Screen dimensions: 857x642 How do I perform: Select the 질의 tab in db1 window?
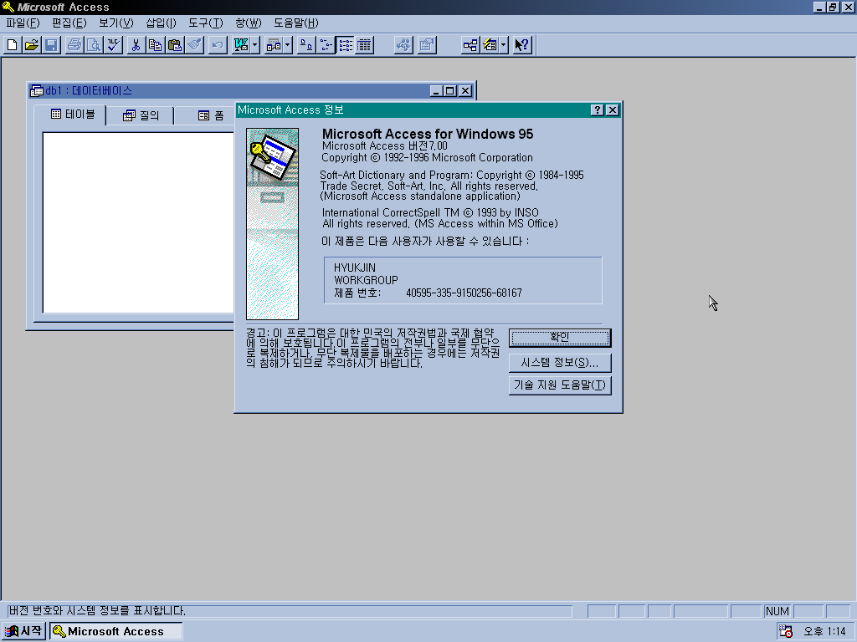141,115
